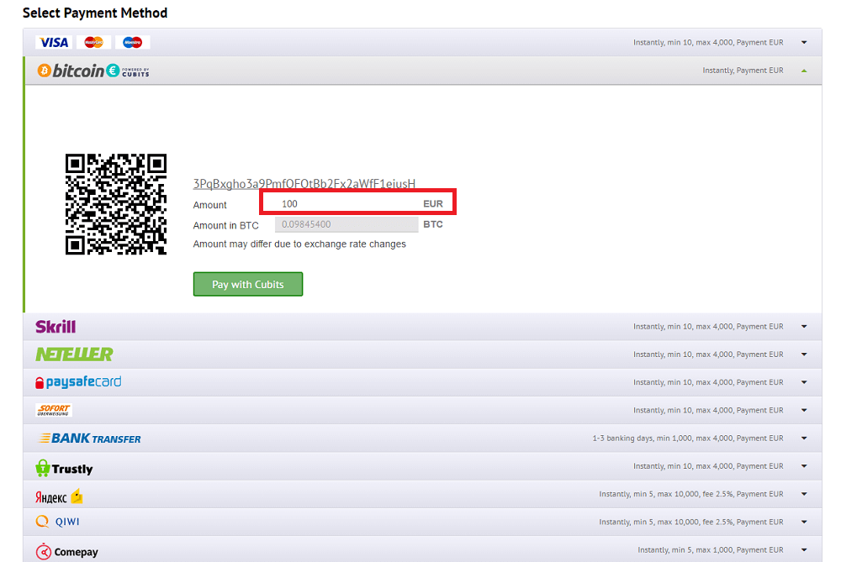
Task: Expand the Skrill row arrow
Action: click(x=804, y=326)
